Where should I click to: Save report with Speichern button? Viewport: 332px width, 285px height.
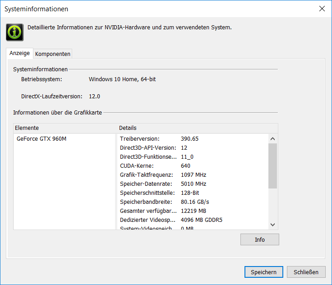pyautogui.click(x=263, y=272)
